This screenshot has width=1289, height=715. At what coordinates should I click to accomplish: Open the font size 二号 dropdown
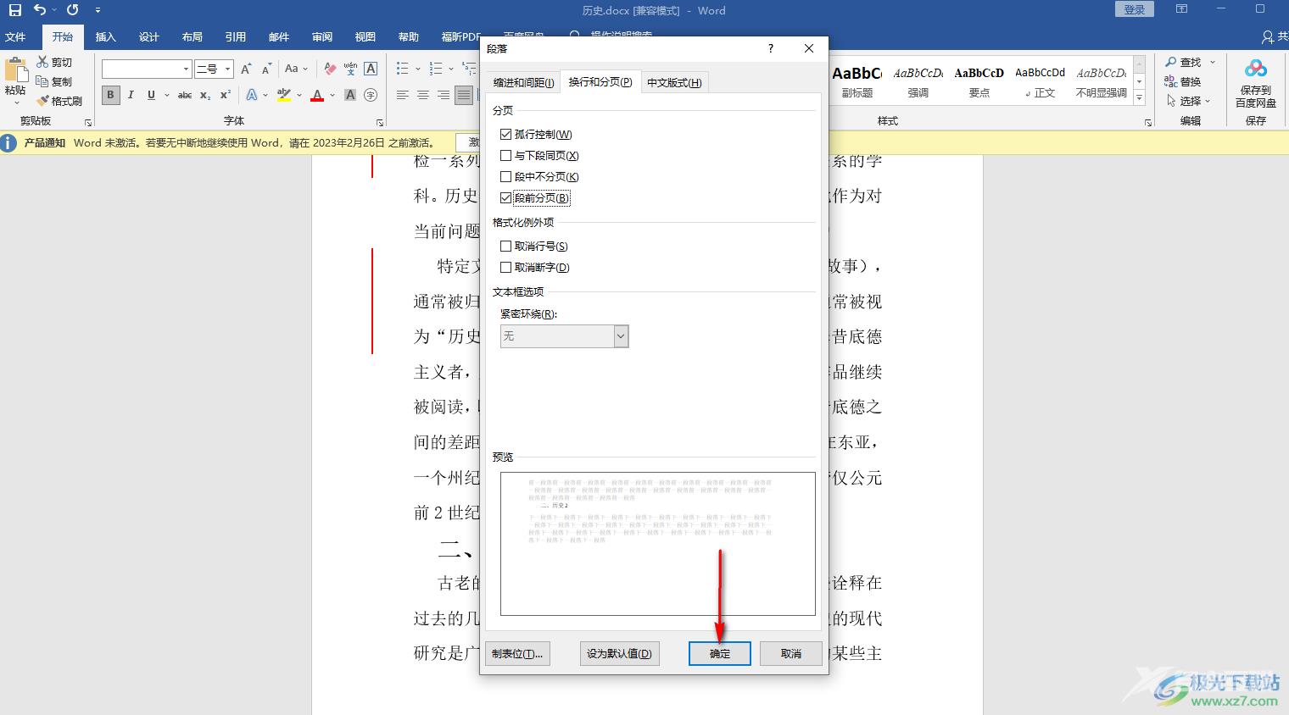(227, 69)
